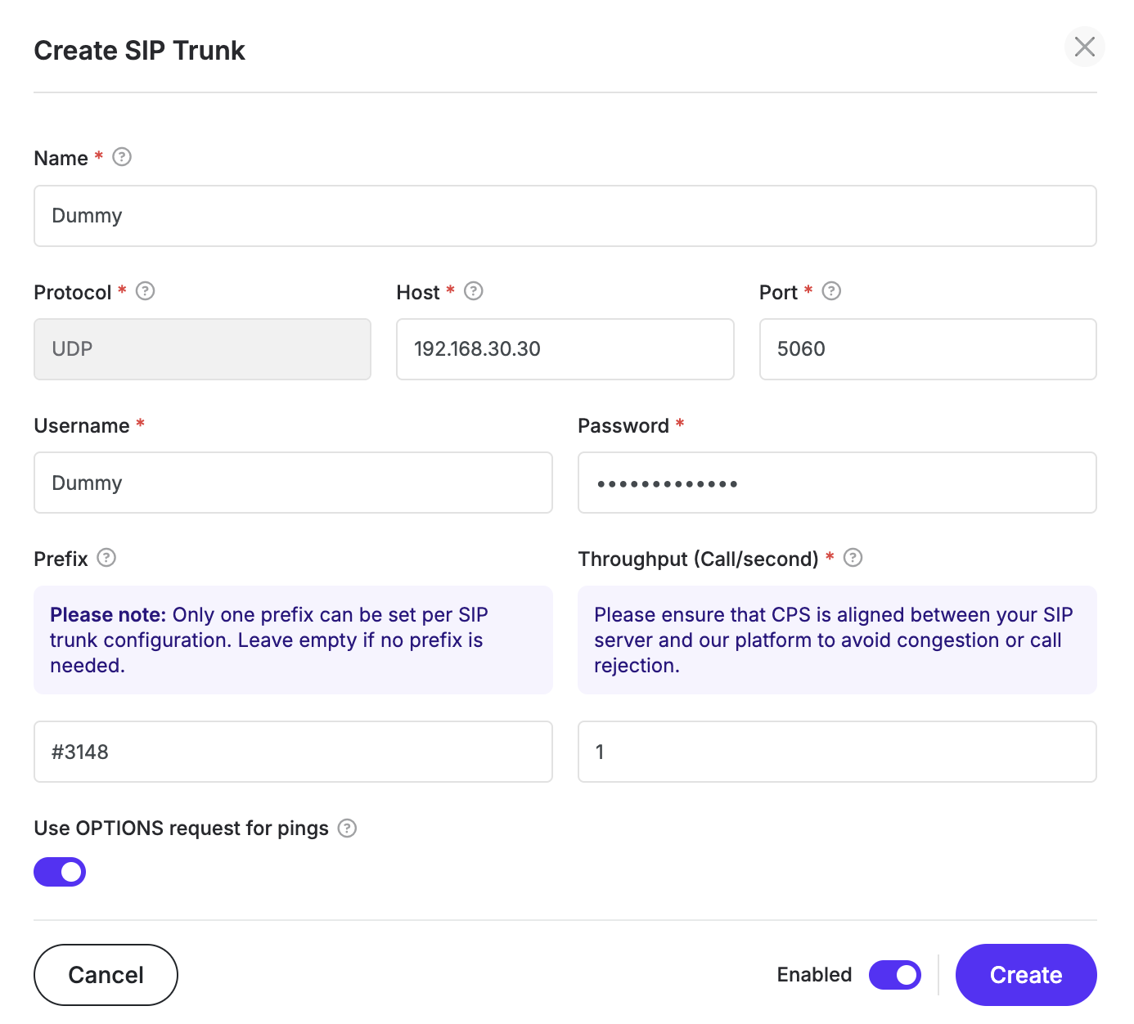The height and width of the screenshot is (1024, 1134).
Task: Open the Host field help tooltip icon
Action: pos(474,291)
